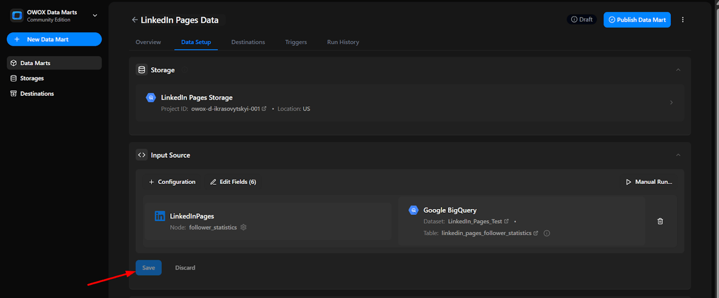Open the OWOX Data Marts workspace dropdown

point(95,16)
